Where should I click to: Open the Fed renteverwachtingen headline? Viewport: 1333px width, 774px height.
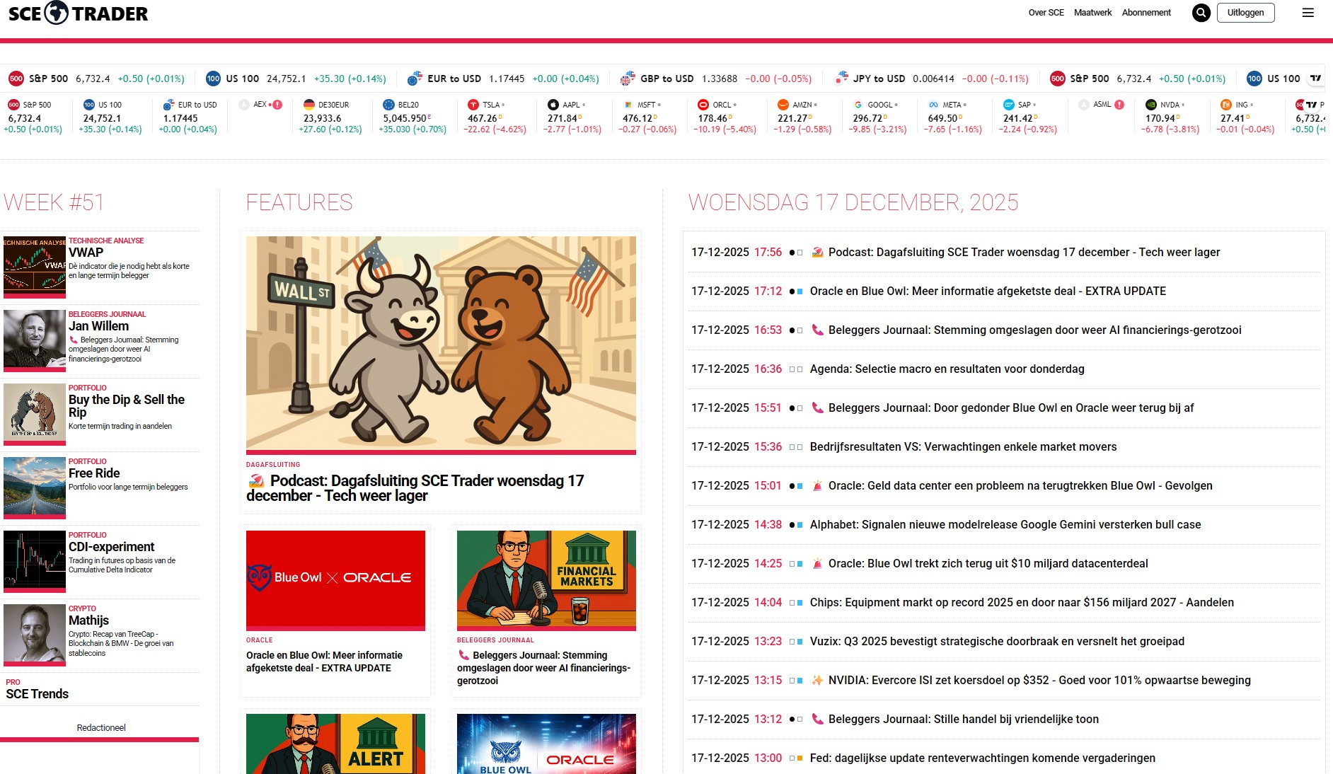(x=983, y=758)
